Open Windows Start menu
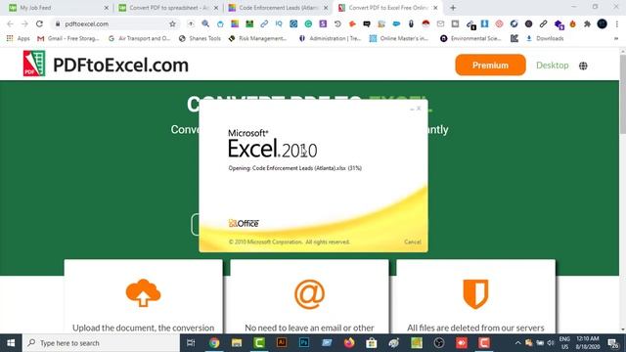The image size is (626, 352). point(11,343)
